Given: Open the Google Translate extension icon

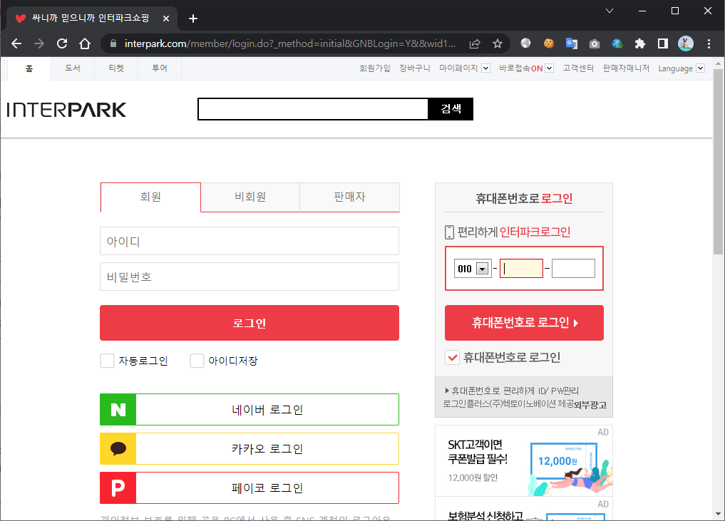Looking at the screenshot, I should click(x=572, y=43).
